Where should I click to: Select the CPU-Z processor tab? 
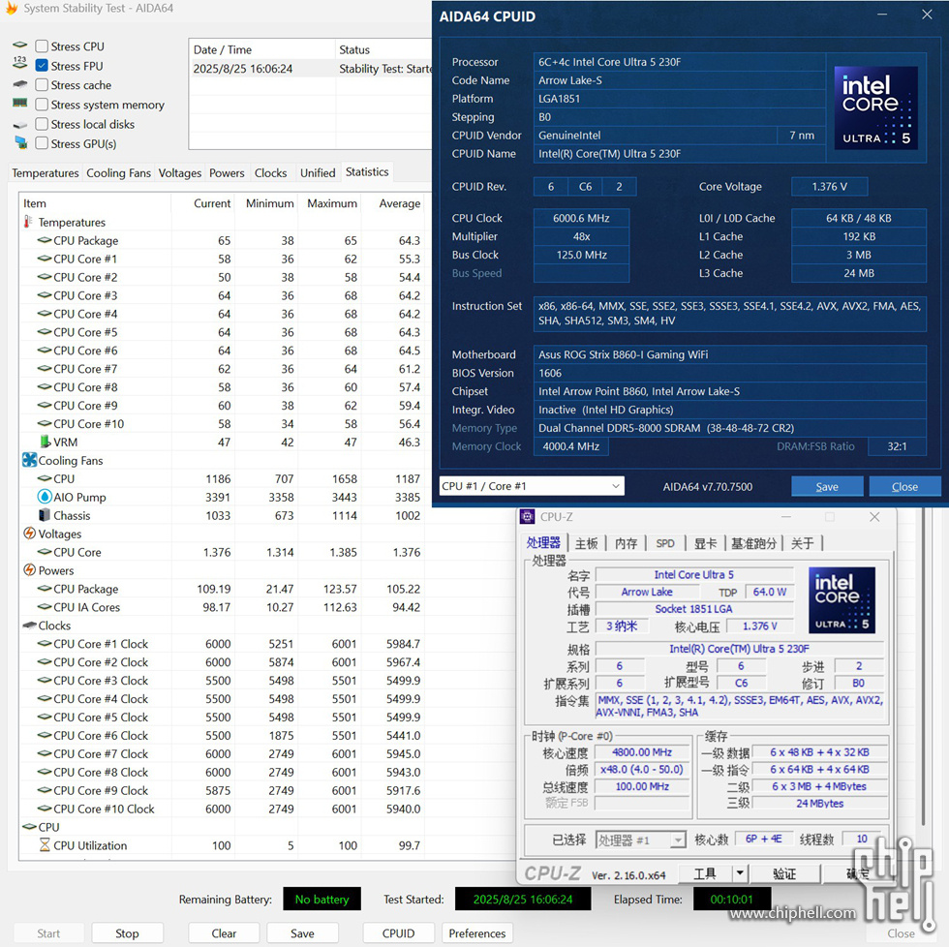pyautogui.click(x=543, y=543)
